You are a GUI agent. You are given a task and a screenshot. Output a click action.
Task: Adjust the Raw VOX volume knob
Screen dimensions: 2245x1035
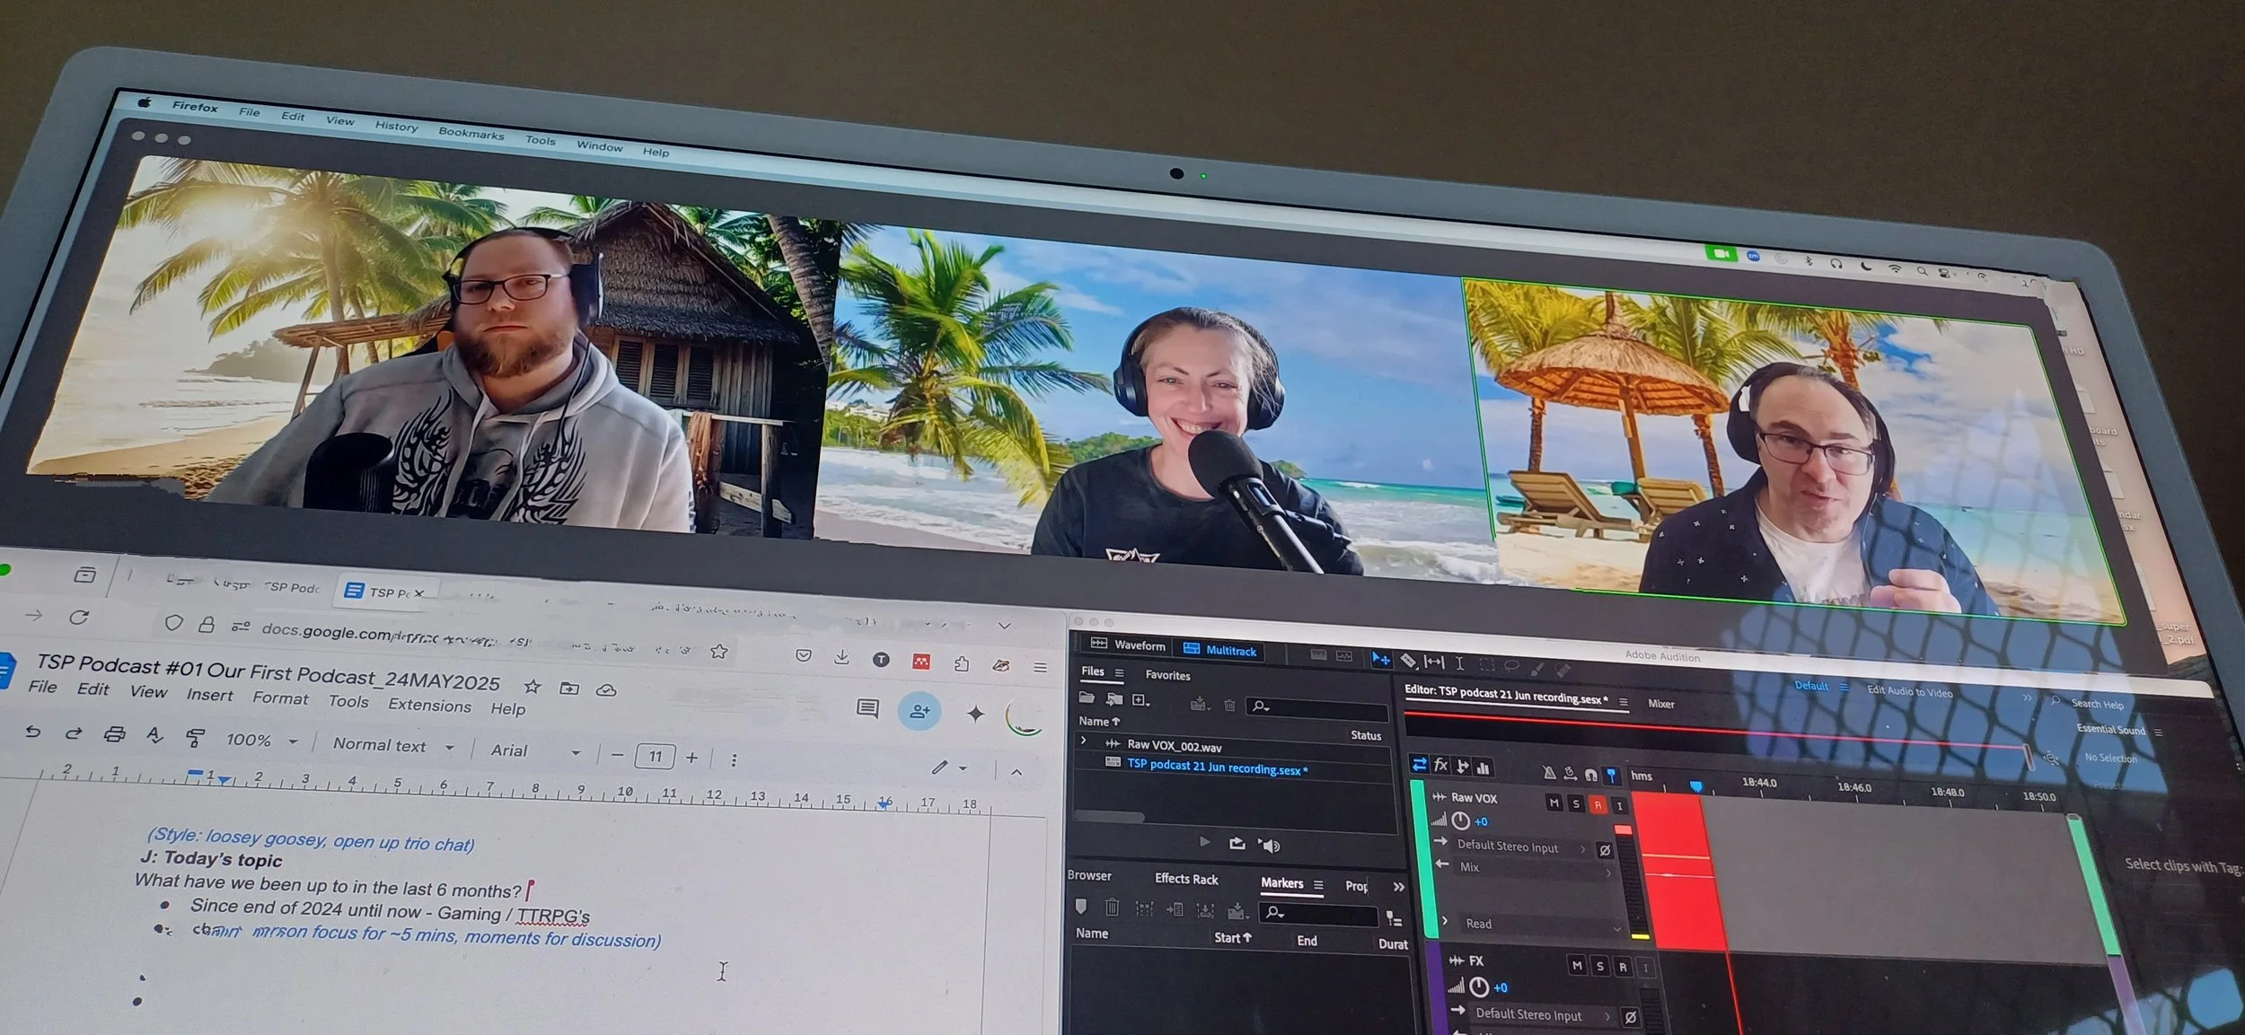(x=1461, y=820)
